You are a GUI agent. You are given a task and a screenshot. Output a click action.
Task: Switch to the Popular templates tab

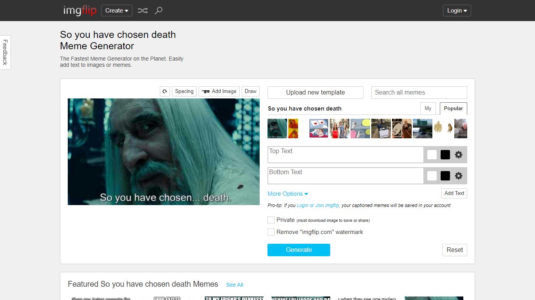[454, 109]
